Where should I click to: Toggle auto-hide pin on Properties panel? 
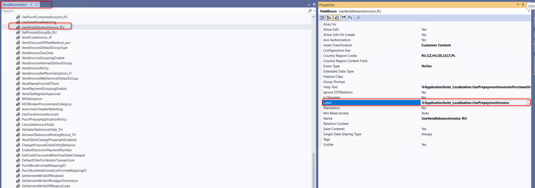coord(523,5)
